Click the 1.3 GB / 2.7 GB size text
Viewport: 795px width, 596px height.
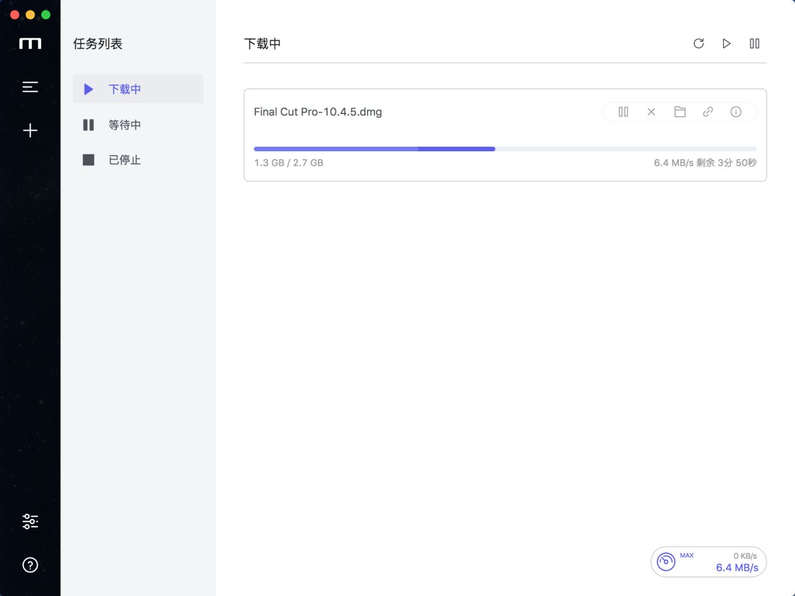point(289,163)
